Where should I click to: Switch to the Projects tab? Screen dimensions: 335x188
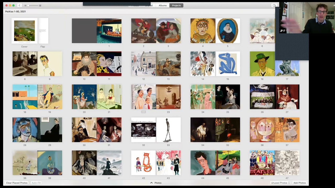tap(176, 5)
